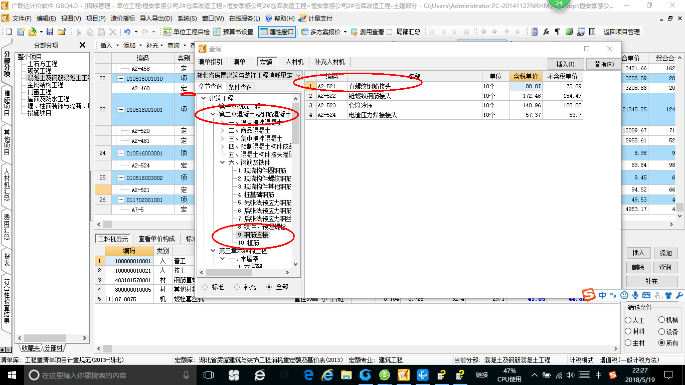
Task: Select the 主材 filter radio button
Action: pos(628,343)
